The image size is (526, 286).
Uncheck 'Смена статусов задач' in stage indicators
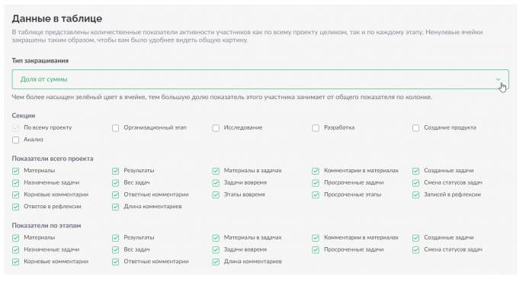tap(416, 250)
